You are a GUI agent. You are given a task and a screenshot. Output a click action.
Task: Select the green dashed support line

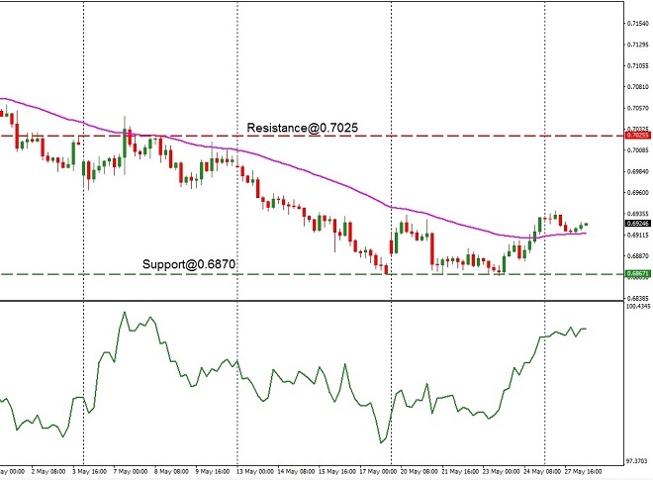click(313, 274)
